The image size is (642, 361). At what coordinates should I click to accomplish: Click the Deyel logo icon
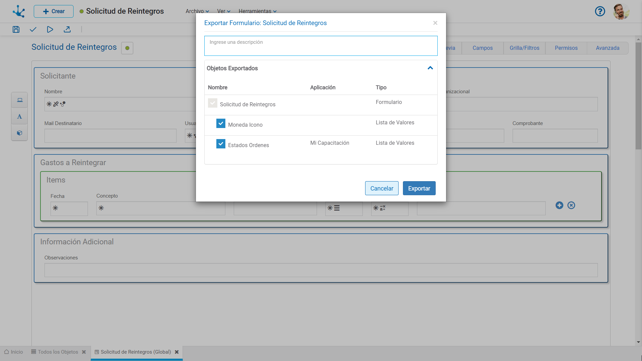19,11
